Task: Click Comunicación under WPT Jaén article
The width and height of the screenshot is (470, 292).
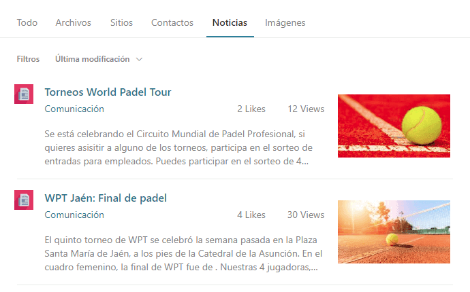Action: pyautogui.click(x=74, y=215)
